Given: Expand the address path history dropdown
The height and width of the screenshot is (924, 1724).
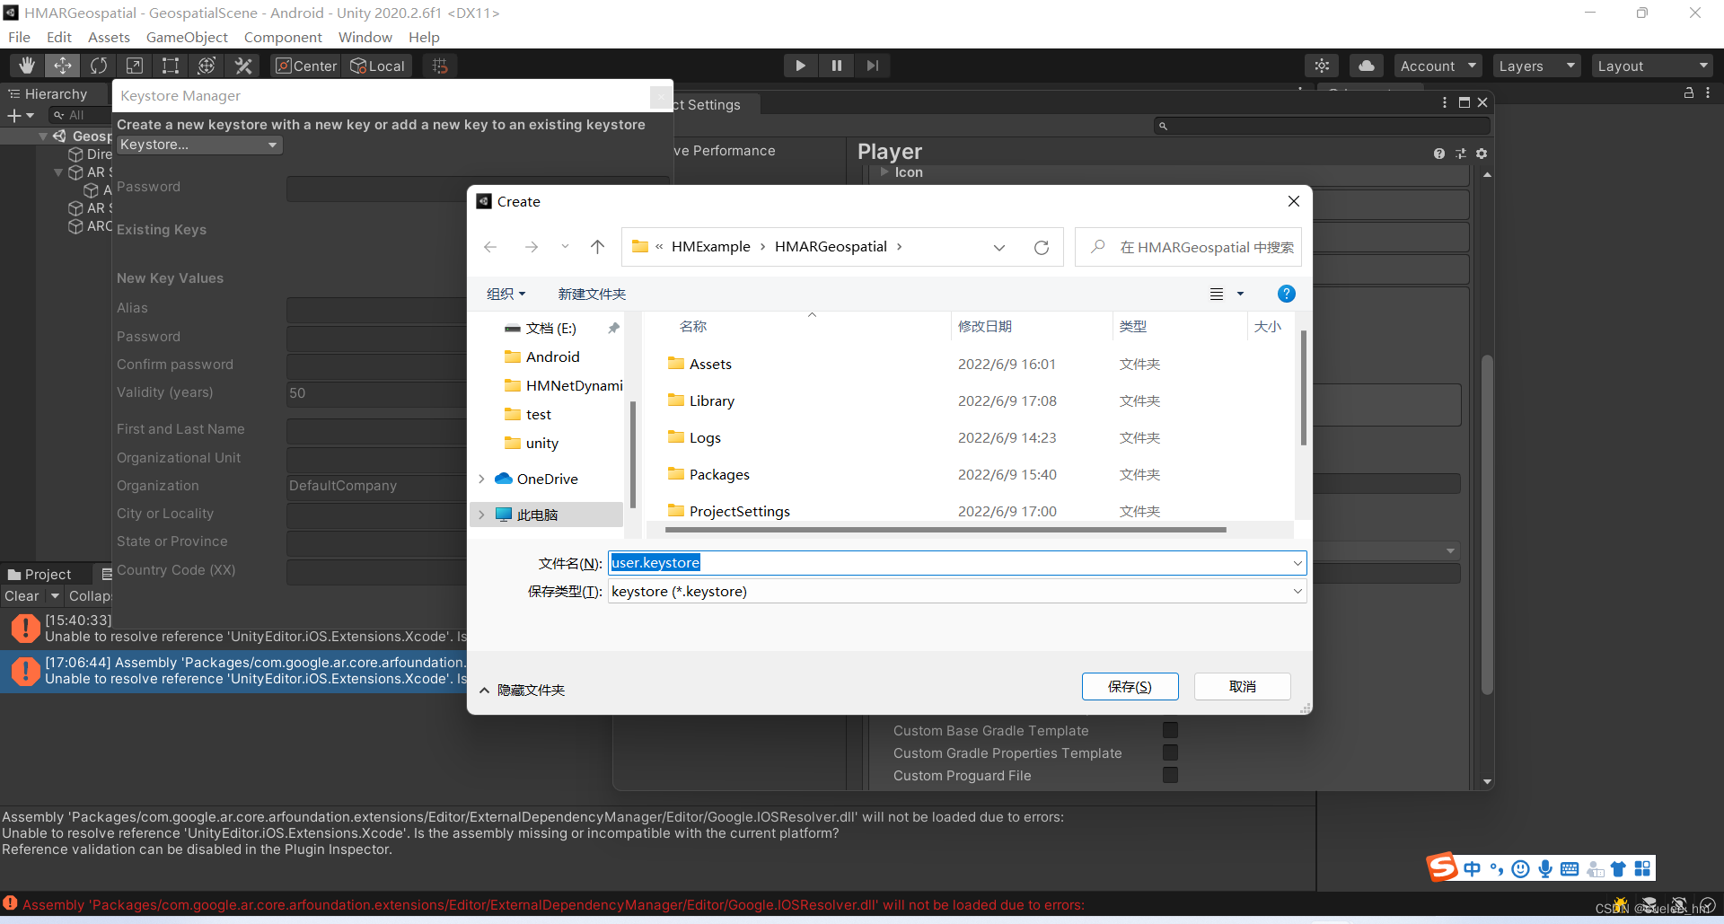Looking at the screenshot, I should pyautogui.click(x=999, y=247).
